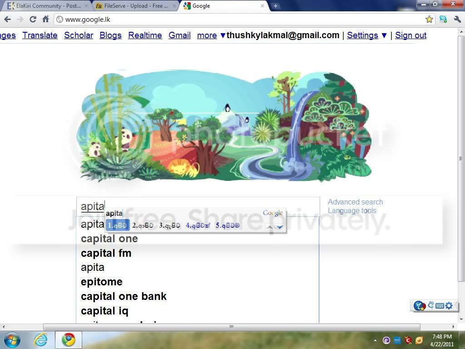Click the Skype extension icon
This screenshot has height=349, width=465.
(443, 20)
